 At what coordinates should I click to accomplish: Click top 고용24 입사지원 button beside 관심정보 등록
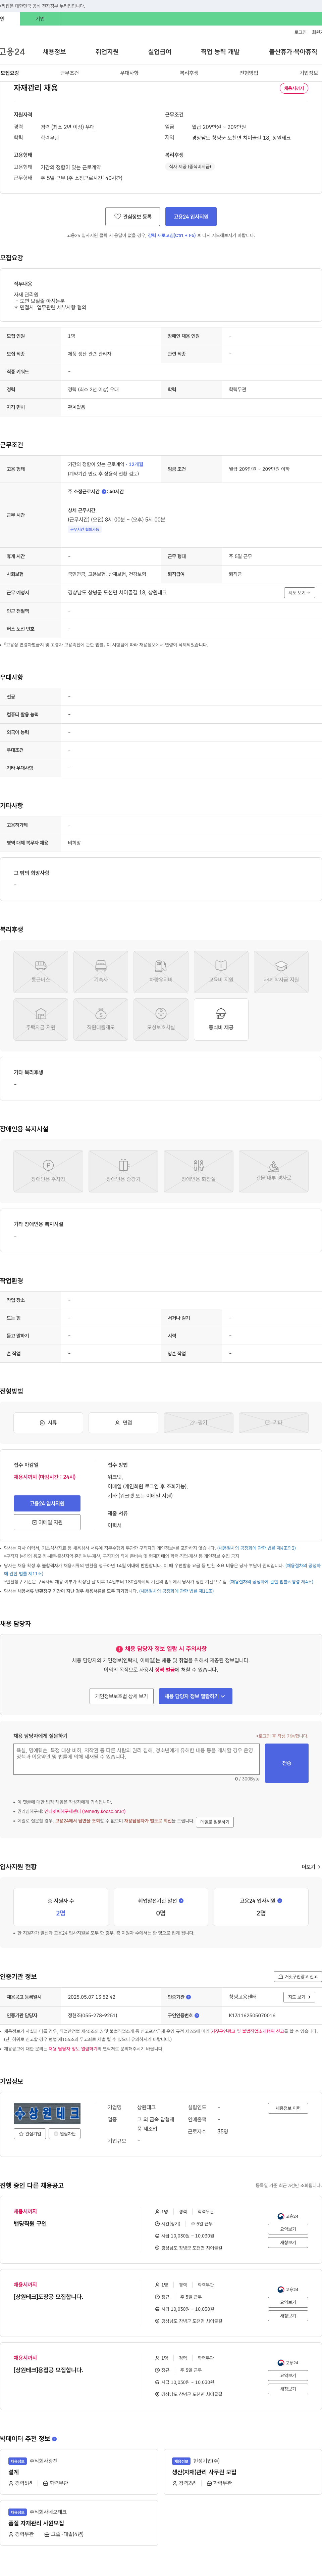[x=191, y=216]
